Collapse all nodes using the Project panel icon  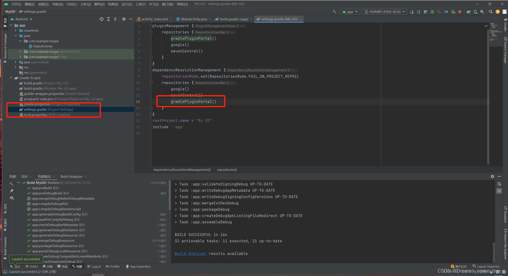pyautogui.click(x=115, y=19)
